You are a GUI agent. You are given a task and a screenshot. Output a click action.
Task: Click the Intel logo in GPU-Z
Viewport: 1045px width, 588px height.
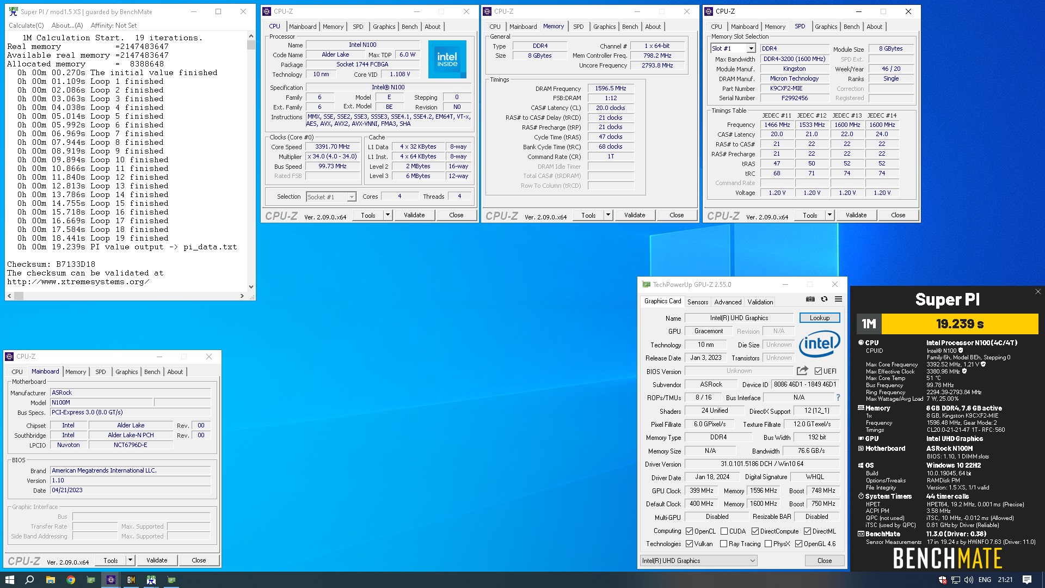[819, 344]
